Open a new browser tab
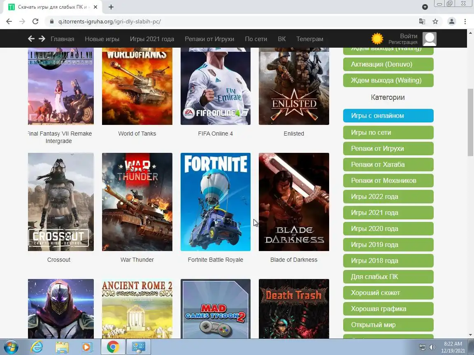 tap(111, 7)
